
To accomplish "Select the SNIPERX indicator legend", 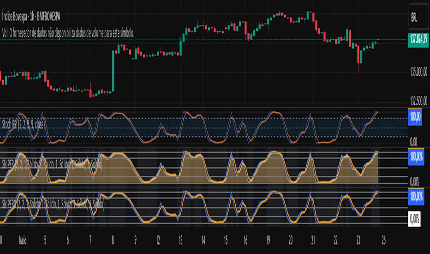I will (x=53, y=204).
